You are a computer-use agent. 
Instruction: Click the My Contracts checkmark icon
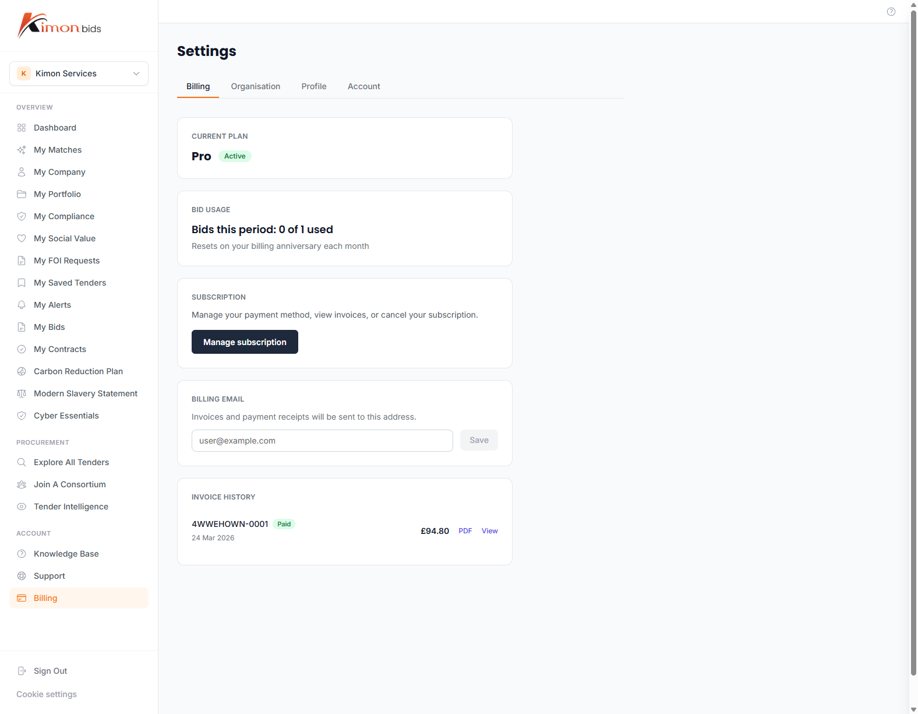22,349
